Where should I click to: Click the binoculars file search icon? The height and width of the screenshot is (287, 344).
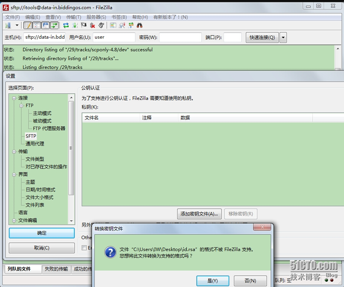click(x=140, y=26)
